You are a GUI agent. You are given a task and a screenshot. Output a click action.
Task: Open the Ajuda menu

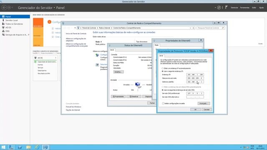coord(262,7)
